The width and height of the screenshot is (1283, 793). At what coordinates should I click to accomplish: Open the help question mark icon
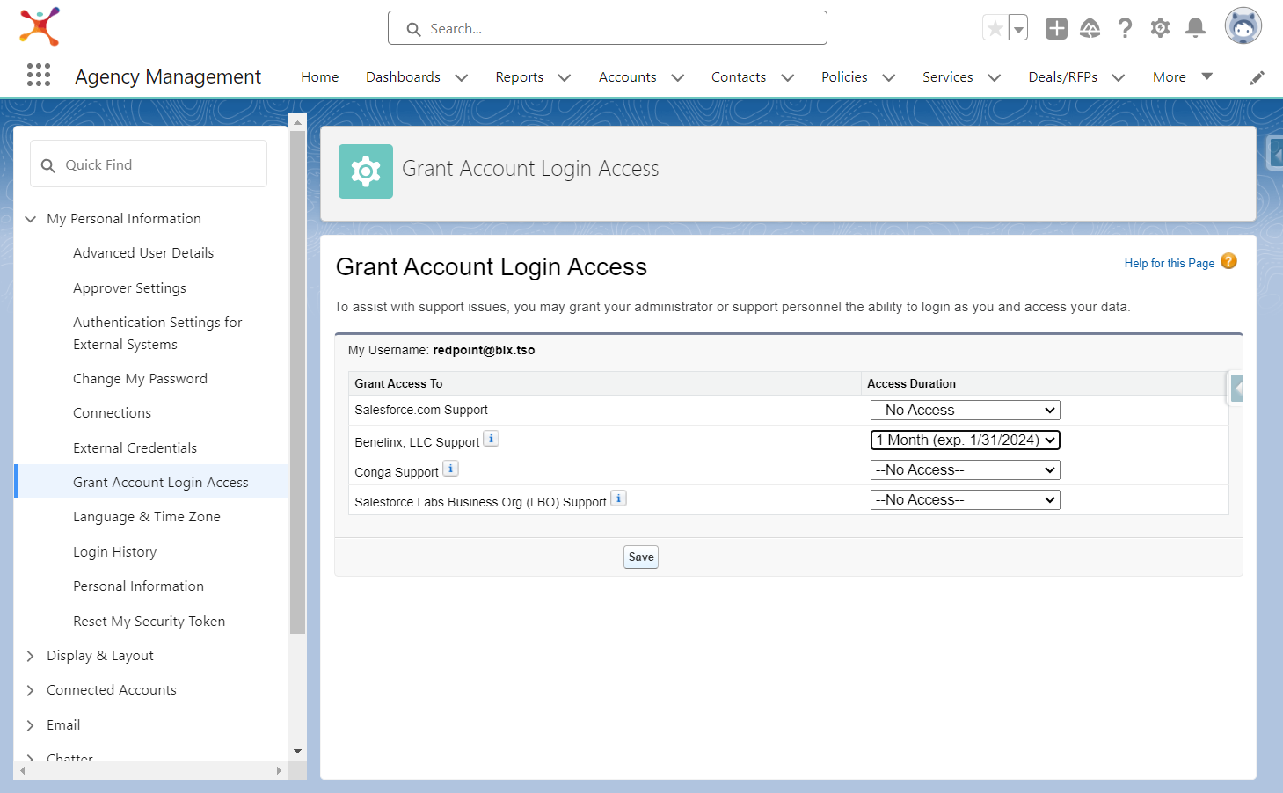pos(1125,28)
